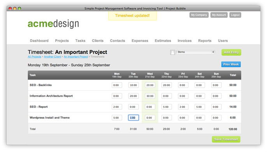Edit SEO - Report Sunday hours field

coord(216,107)
